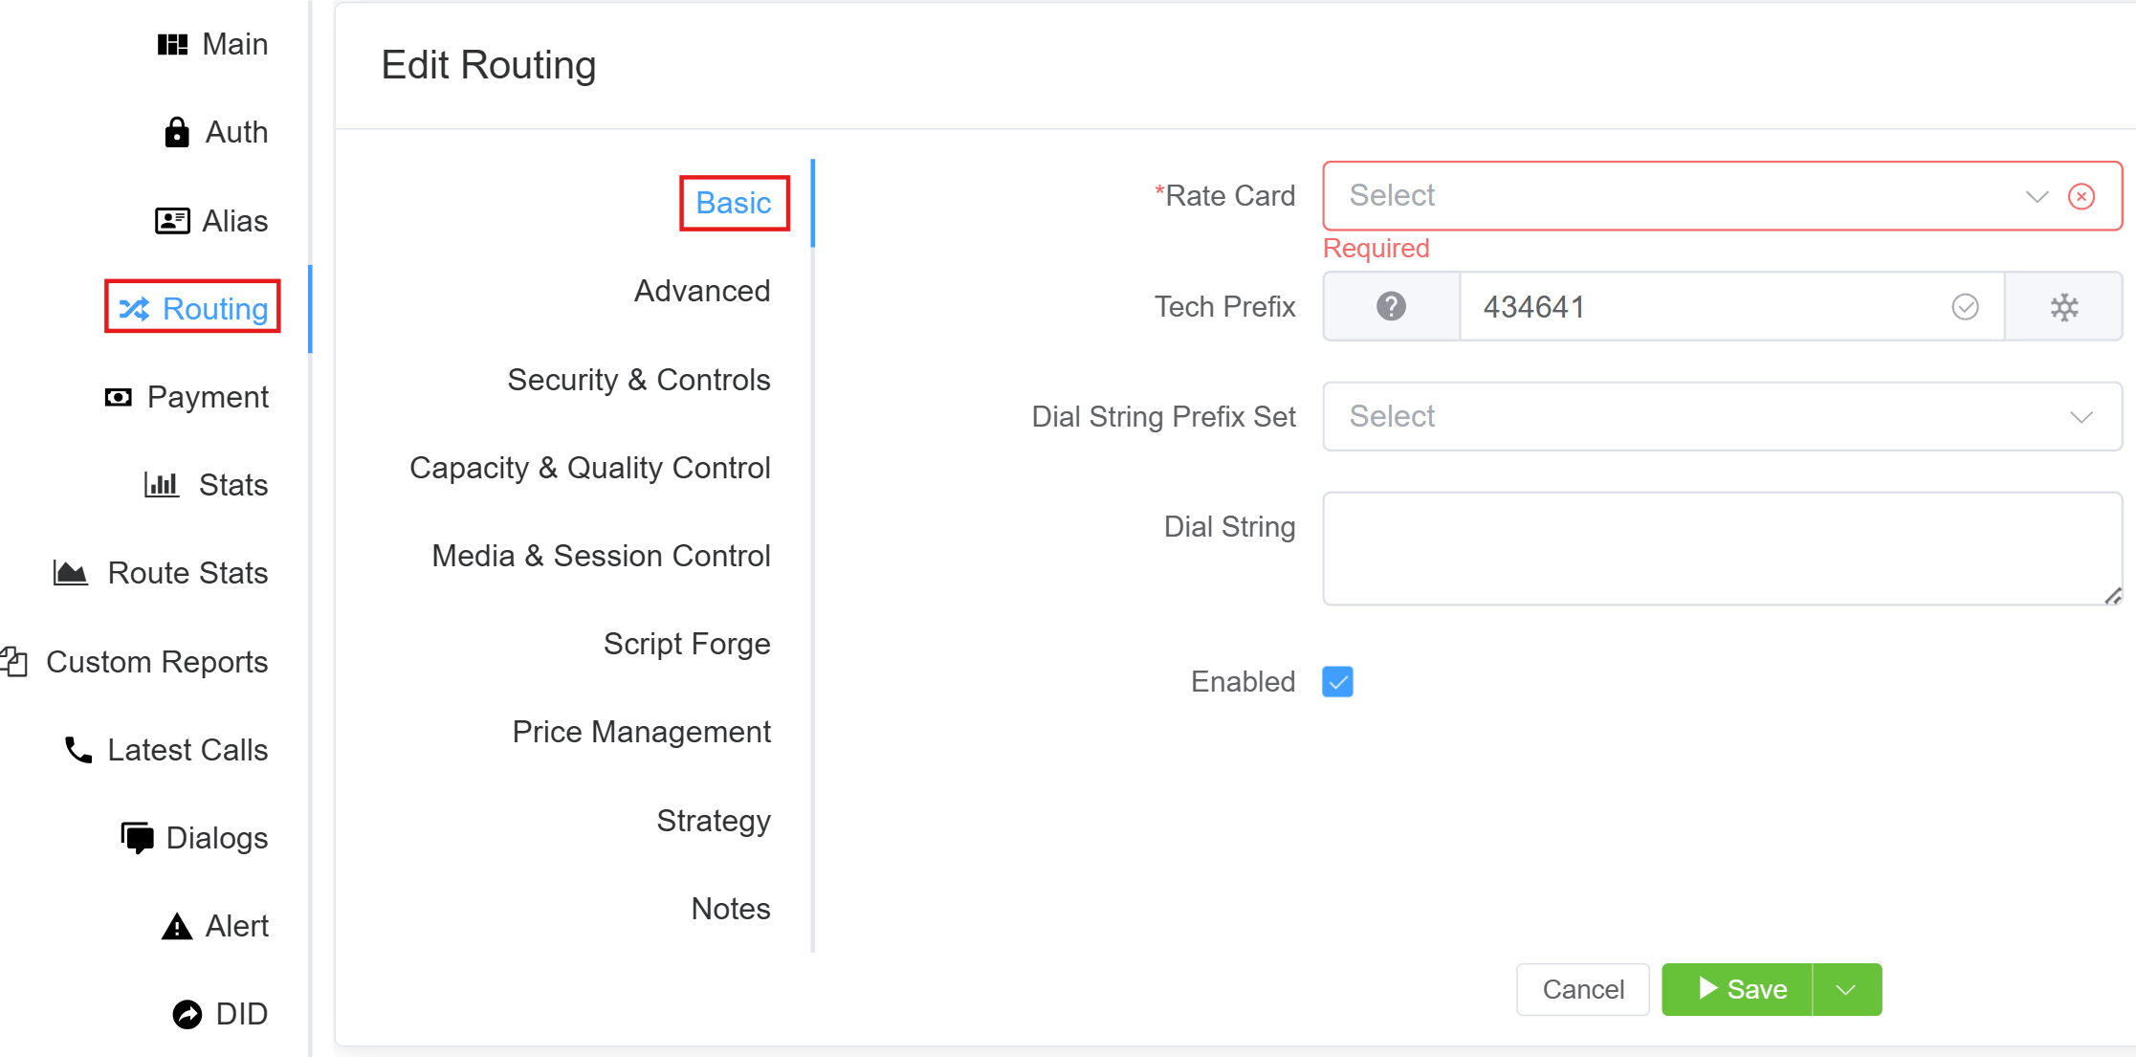Go to Latest Calls via the phone icon
Image resolution: width=2136 pixels, height=1057 pixels.
[x=78, y=750]
